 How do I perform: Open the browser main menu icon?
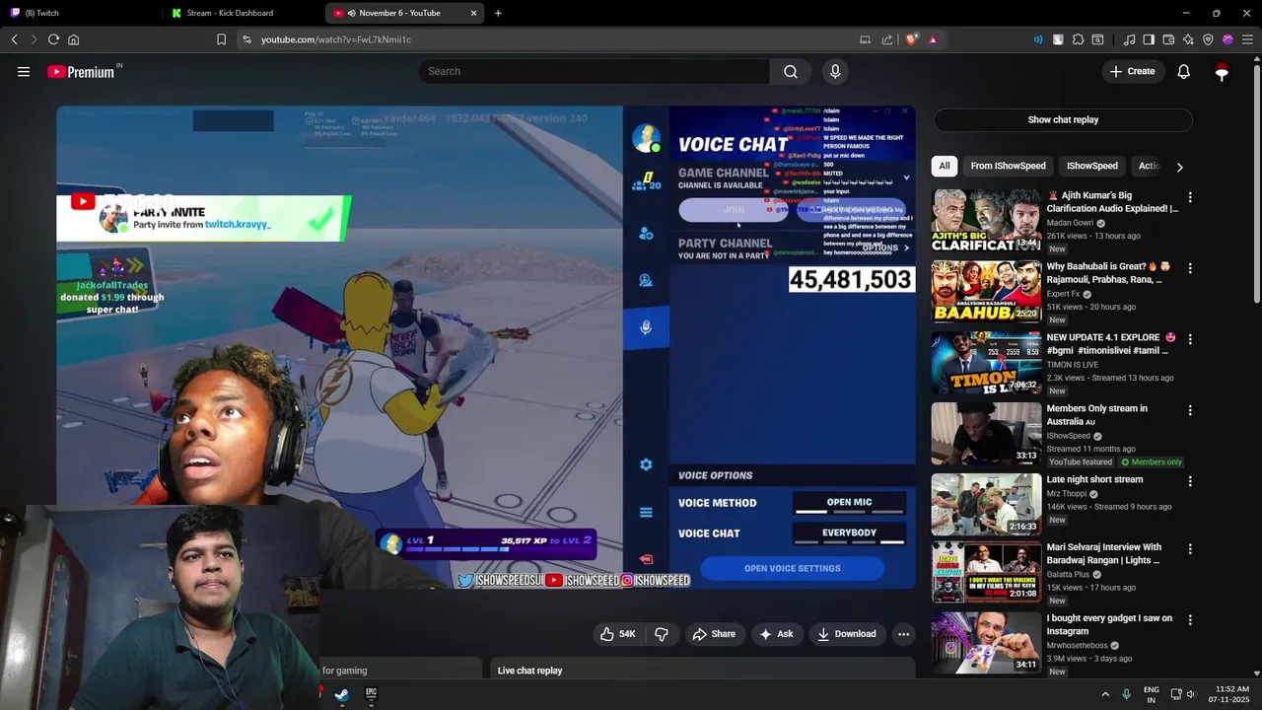pos(1247,39)
